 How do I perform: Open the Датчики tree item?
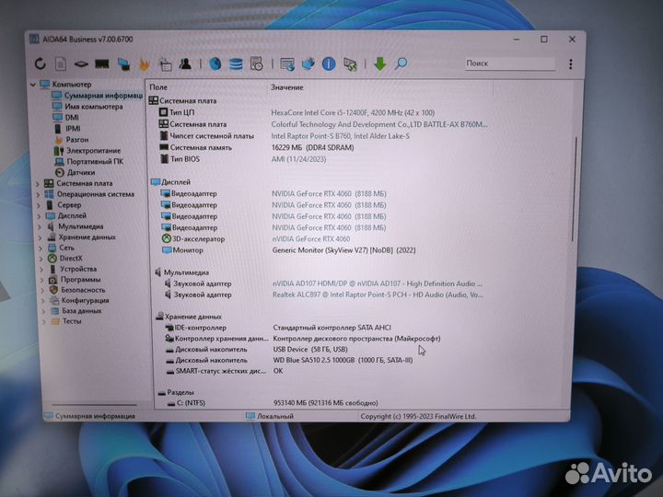point(75,172)
